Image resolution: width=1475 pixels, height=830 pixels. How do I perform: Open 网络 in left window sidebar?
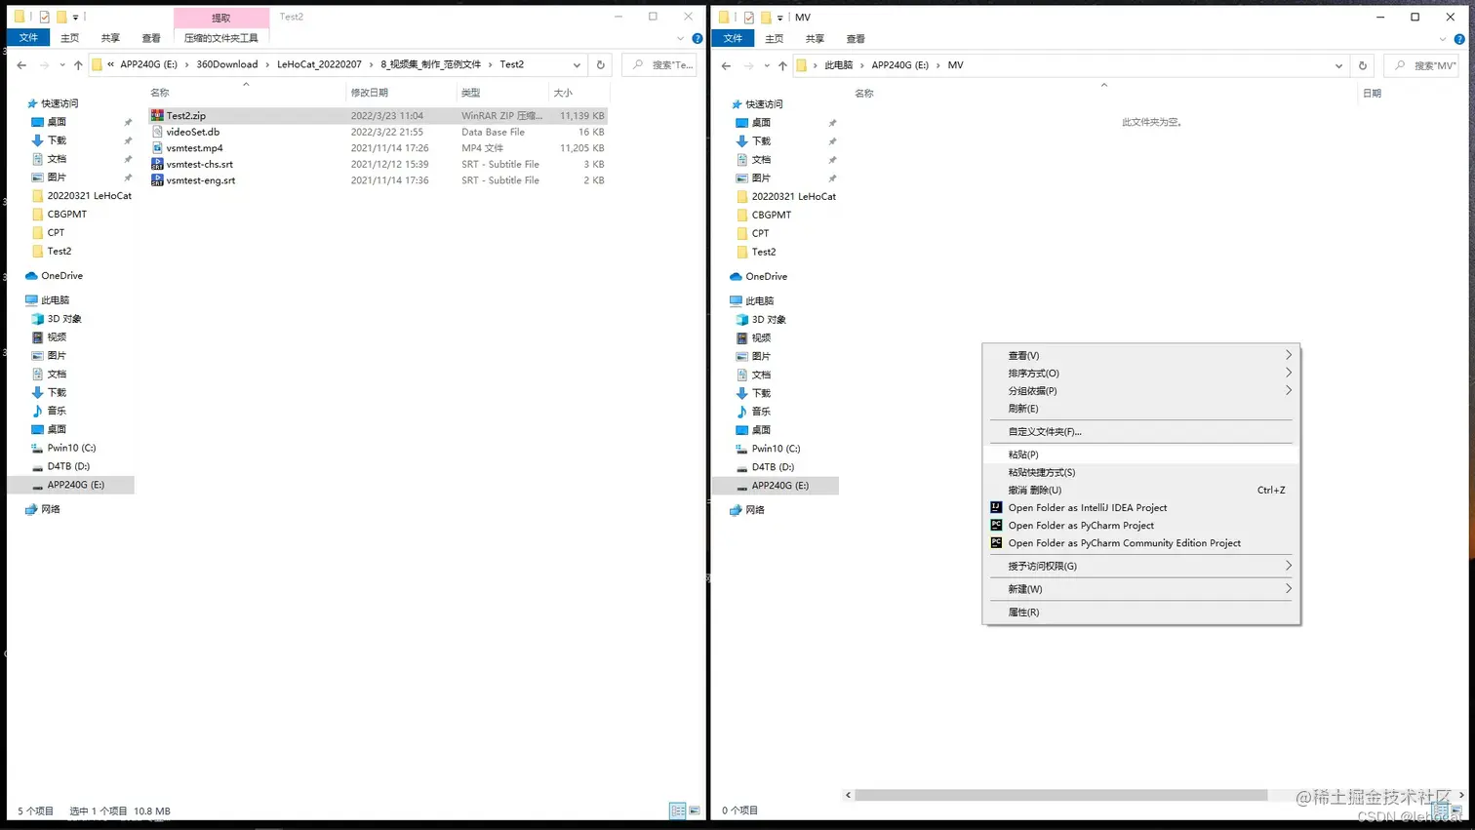(x=51, y=509)
